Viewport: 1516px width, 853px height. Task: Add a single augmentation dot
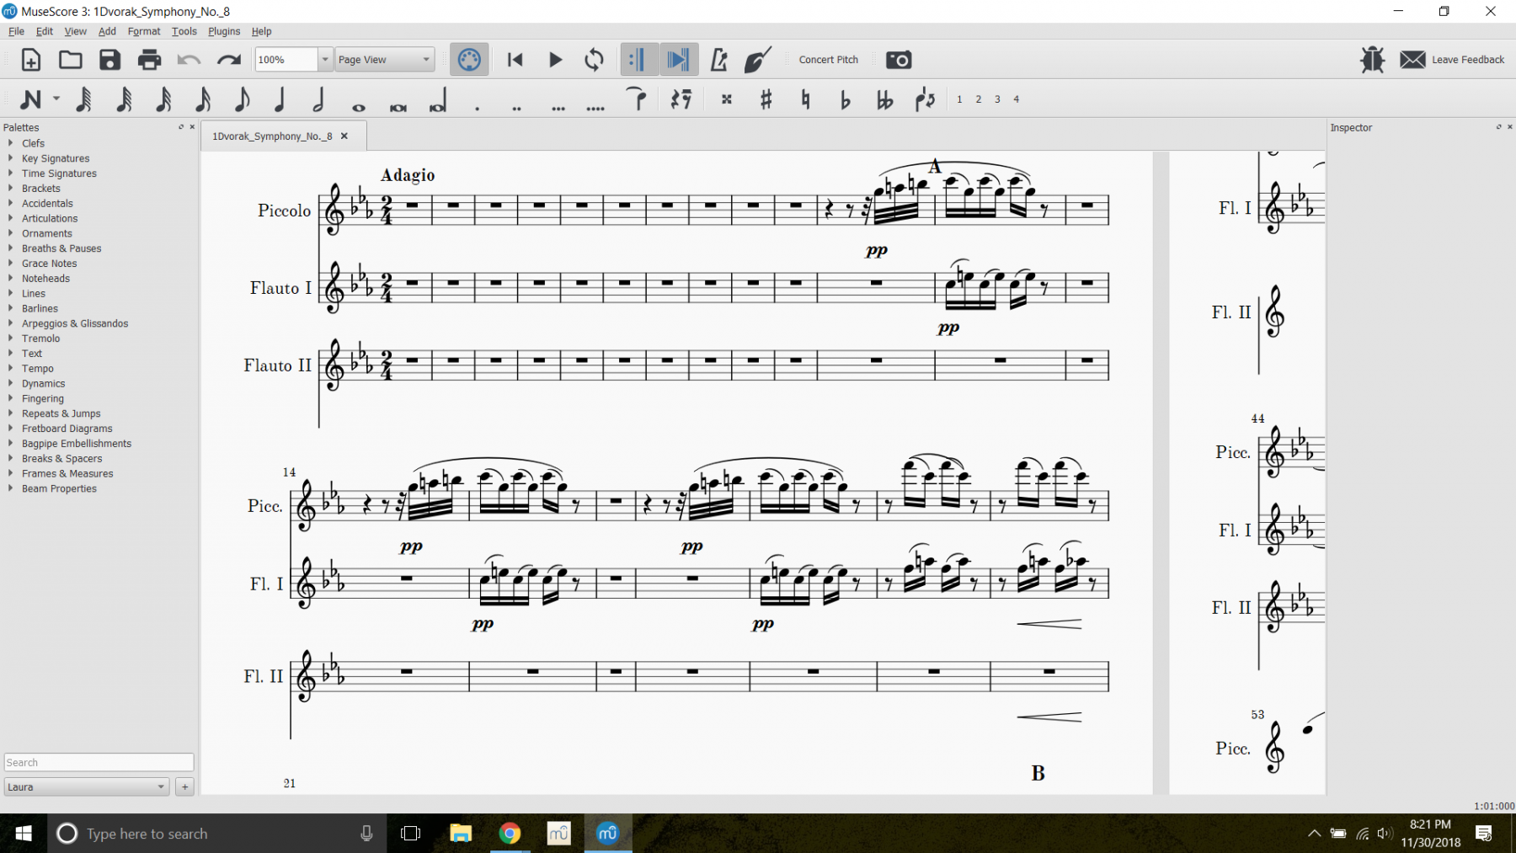(478, 108)
